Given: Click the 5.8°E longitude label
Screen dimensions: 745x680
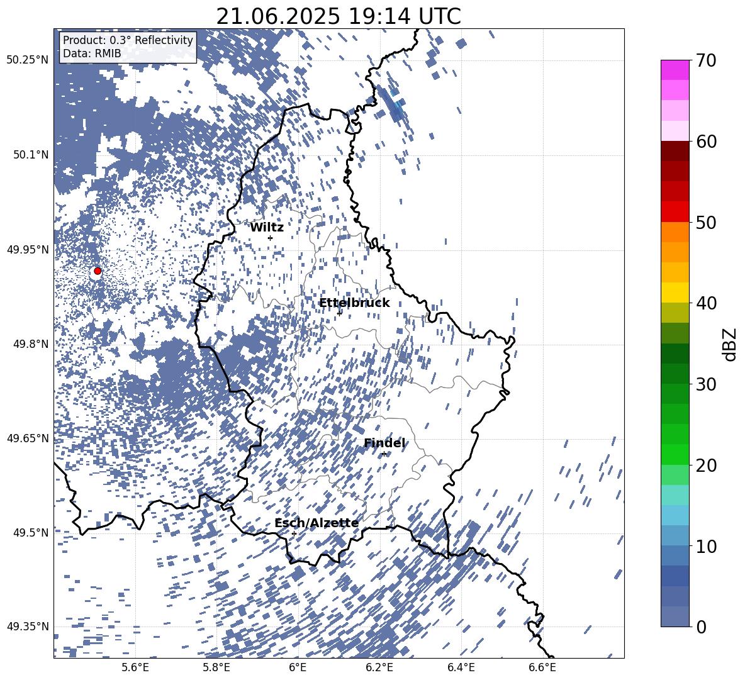Looking at the screenshot, I should point(216,667).
